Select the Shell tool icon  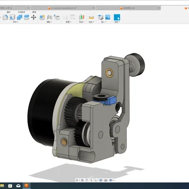[x=12, y=17]
